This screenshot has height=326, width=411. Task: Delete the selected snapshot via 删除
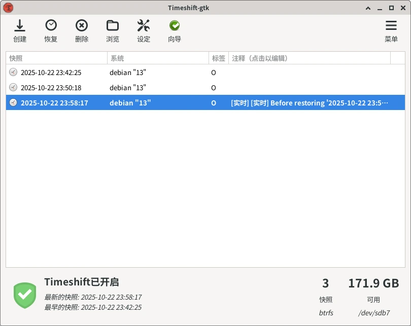[x=81, y=30]
